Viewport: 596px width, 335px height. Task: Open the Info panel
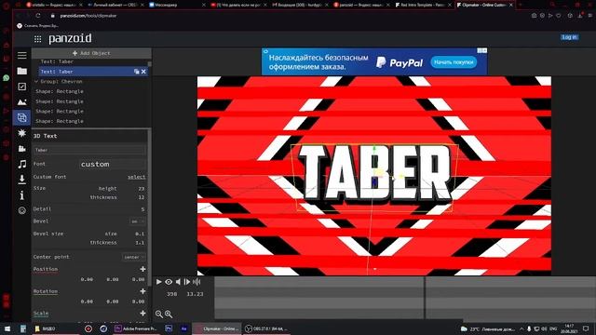pos(22,194)
